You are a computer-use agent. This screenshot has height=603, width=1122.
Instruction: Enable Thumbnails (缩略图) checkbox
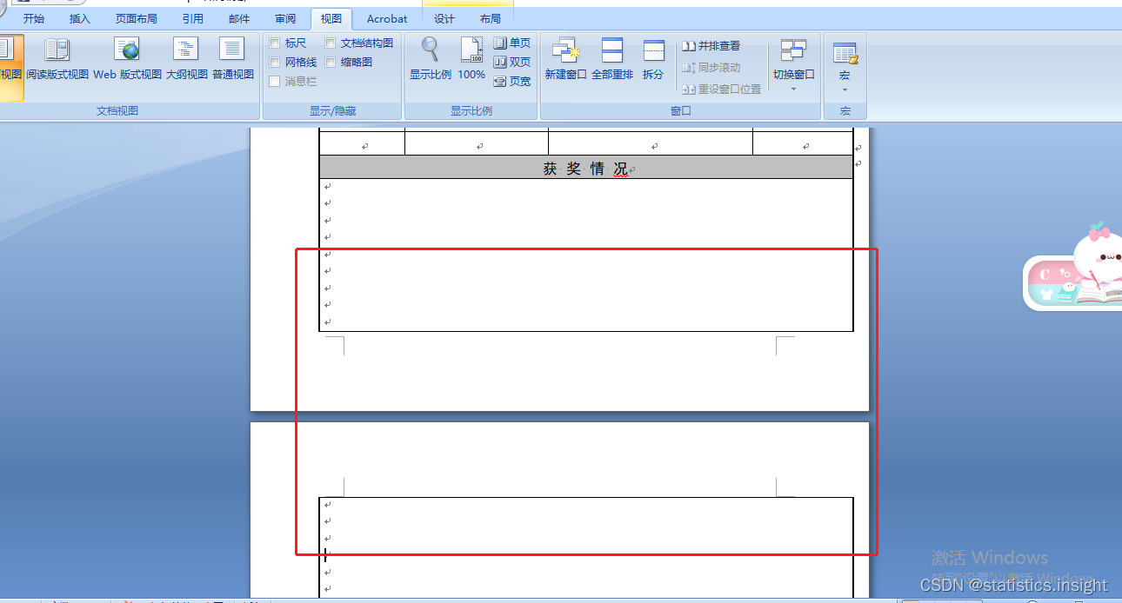pyautogui.click(x=331, y=63)
